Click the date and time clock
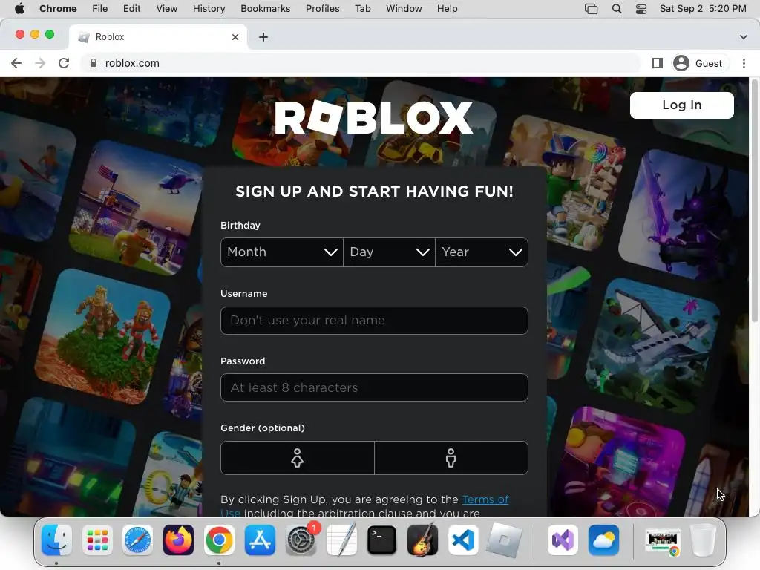This screenshot has height=570, width=760. [x=703, y=9]
